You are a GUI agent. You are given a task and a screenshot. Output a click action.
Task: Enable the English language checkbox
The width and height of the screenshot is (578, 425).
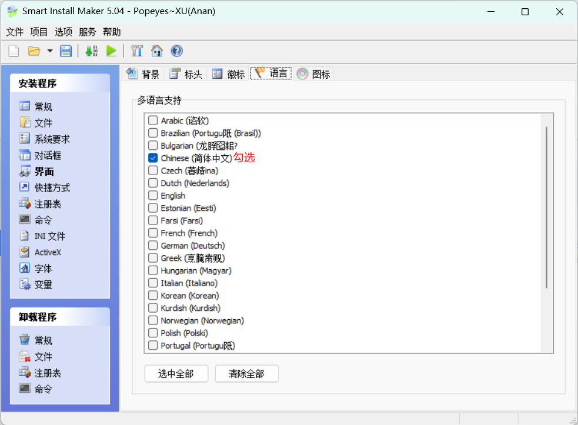[153, 196]
